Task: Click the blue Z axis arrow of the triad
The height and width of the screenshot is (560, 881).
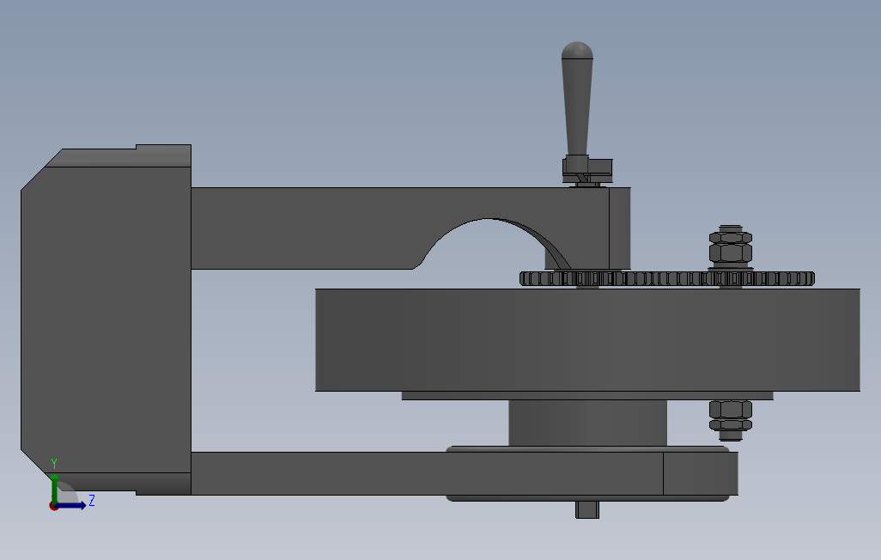Action: point(72,506)
